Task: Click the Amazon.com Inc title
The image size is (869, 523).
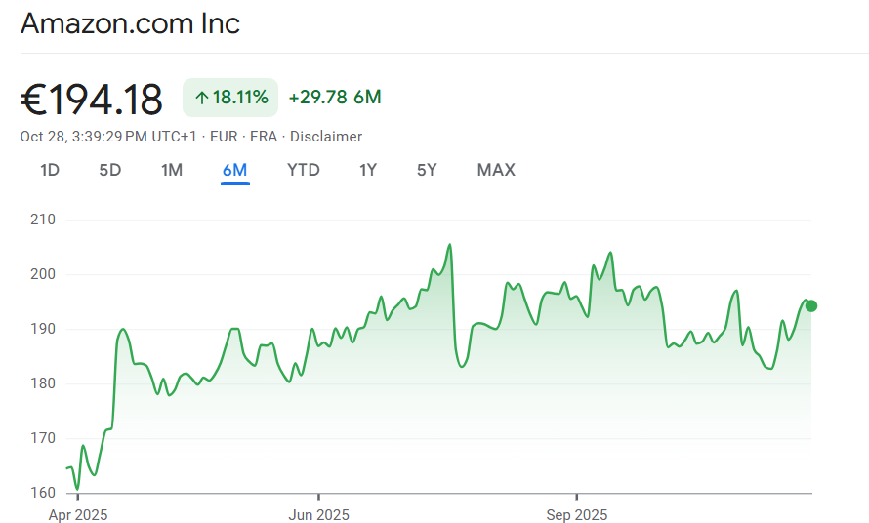Action: [130, 23]
